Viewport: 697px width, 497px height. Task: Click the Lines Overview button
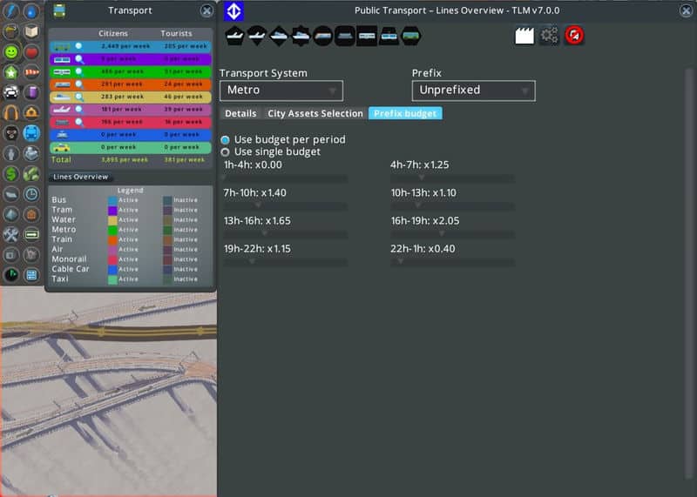pyautogui.click(x=80, y=177)
